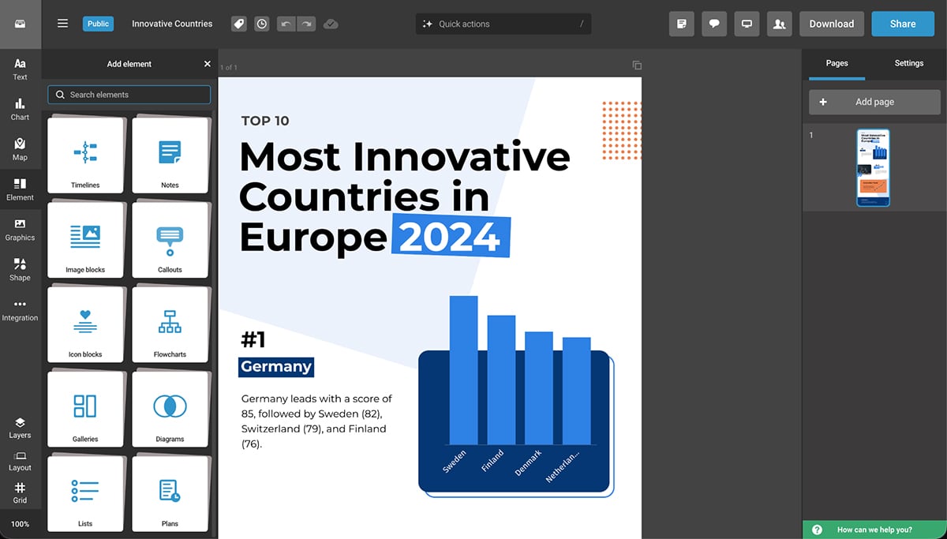Open the Layers panel
This screenshot has height=539, width=947.
tap(20, 427)
